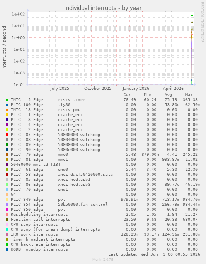This screenshot has width=206, height=264.
Task: Click the ttyS0 legend label
Action: click(x=64, y=105)
